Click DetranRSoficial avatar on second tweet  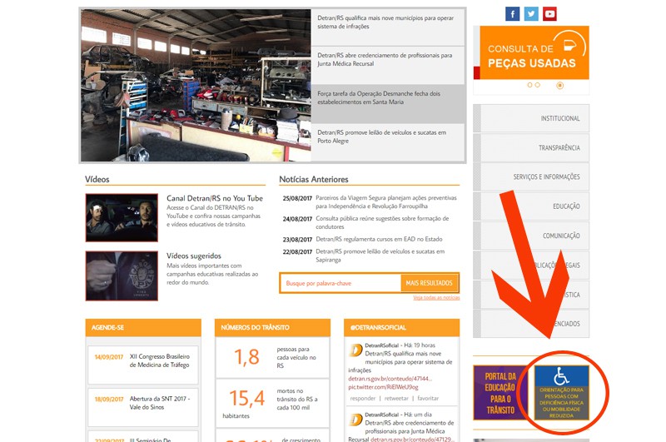(x=355, y=420)
